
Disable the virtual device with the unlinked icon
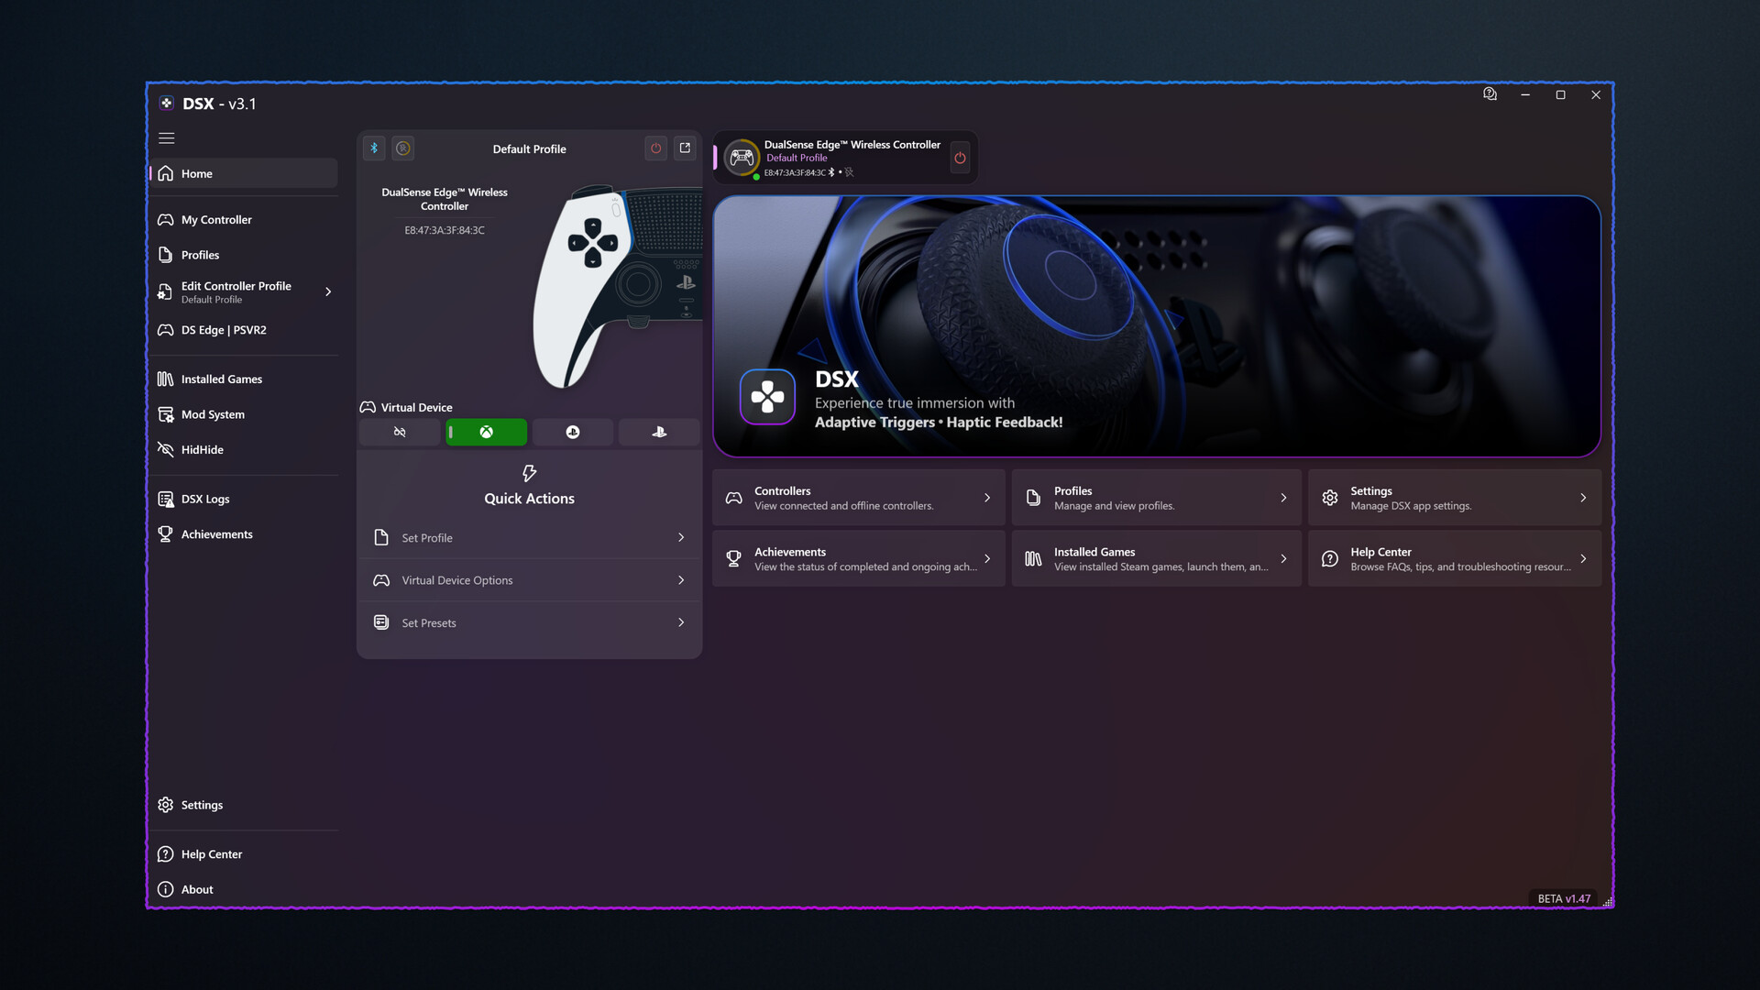[x=400, y=432]
